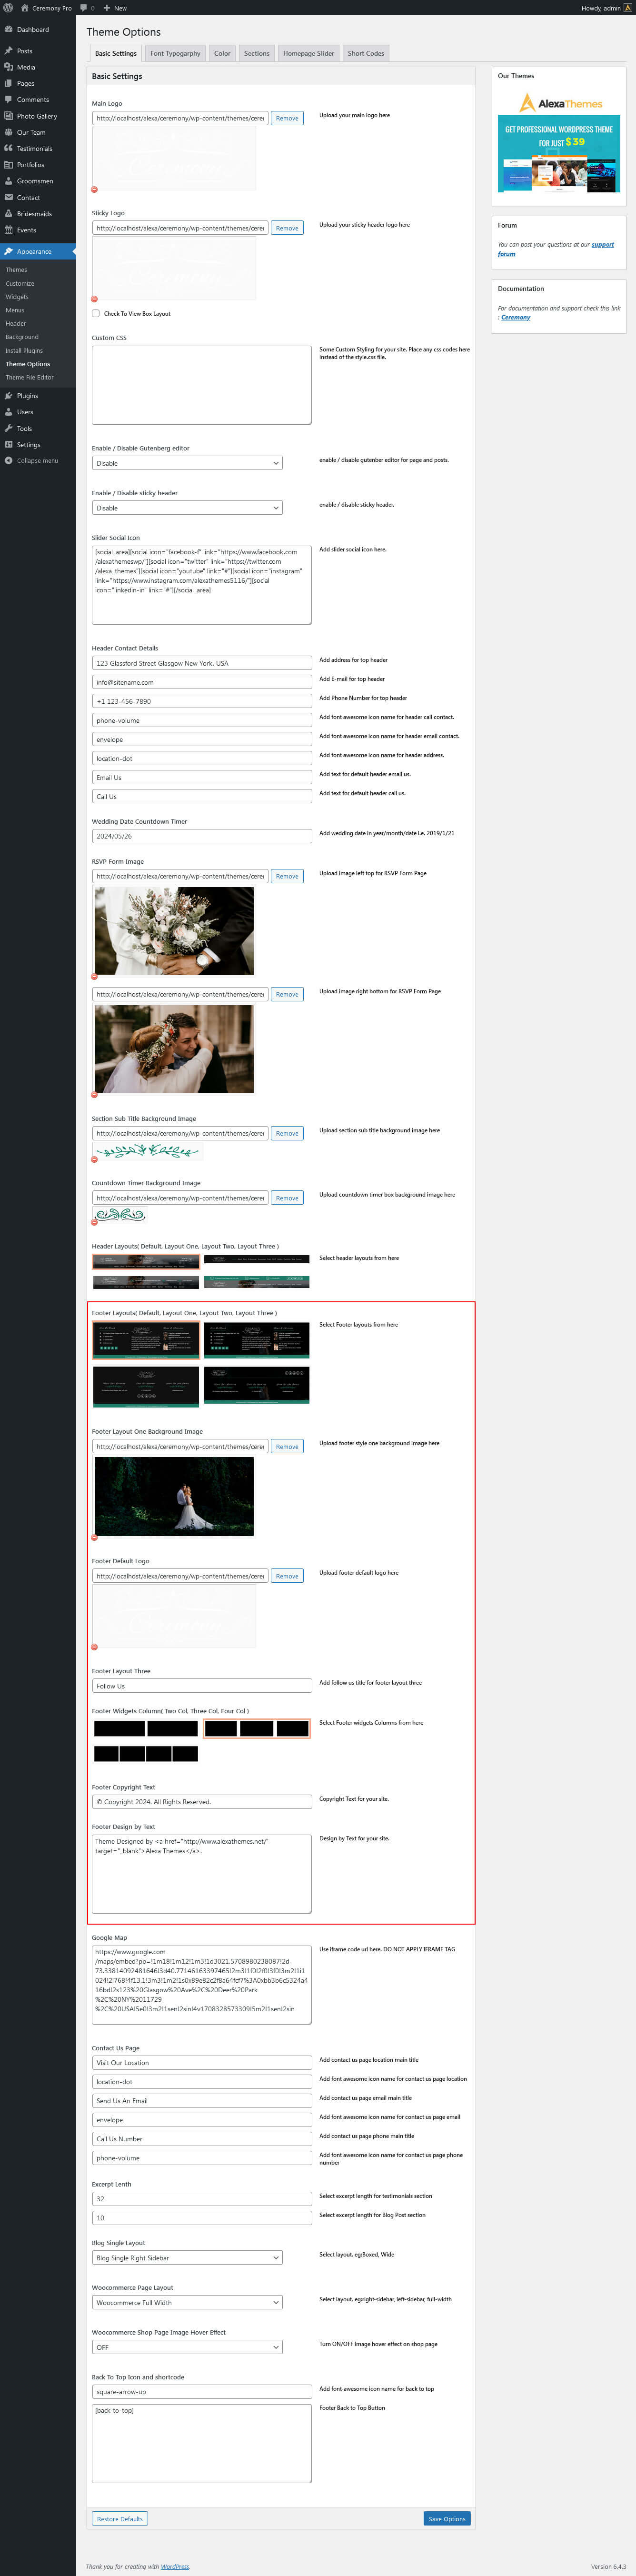
Task: Click the Settings icon in sidebar
Action: (9, 444)
